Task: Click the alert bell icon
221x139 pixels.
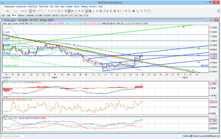Action: [x=105, y=11]
